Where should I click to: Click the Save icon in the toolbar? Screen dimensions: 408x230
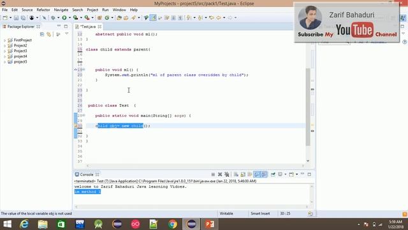point(16,18)
